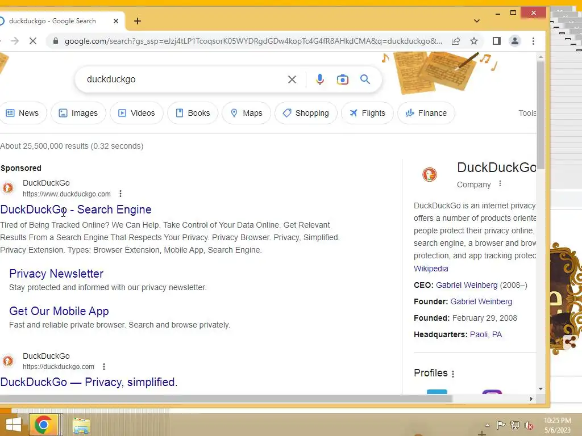Open DuckDuckGo - Search Engine sponsored link

tap(76, 209)
